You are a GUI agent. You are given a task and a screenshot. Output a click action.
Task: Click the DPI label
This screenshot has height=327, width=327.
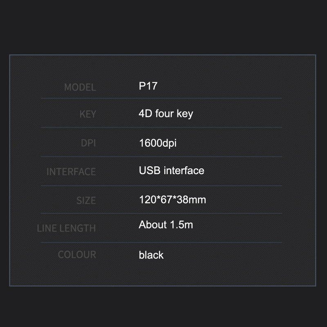pyautogui.click(x=88, y=143)
